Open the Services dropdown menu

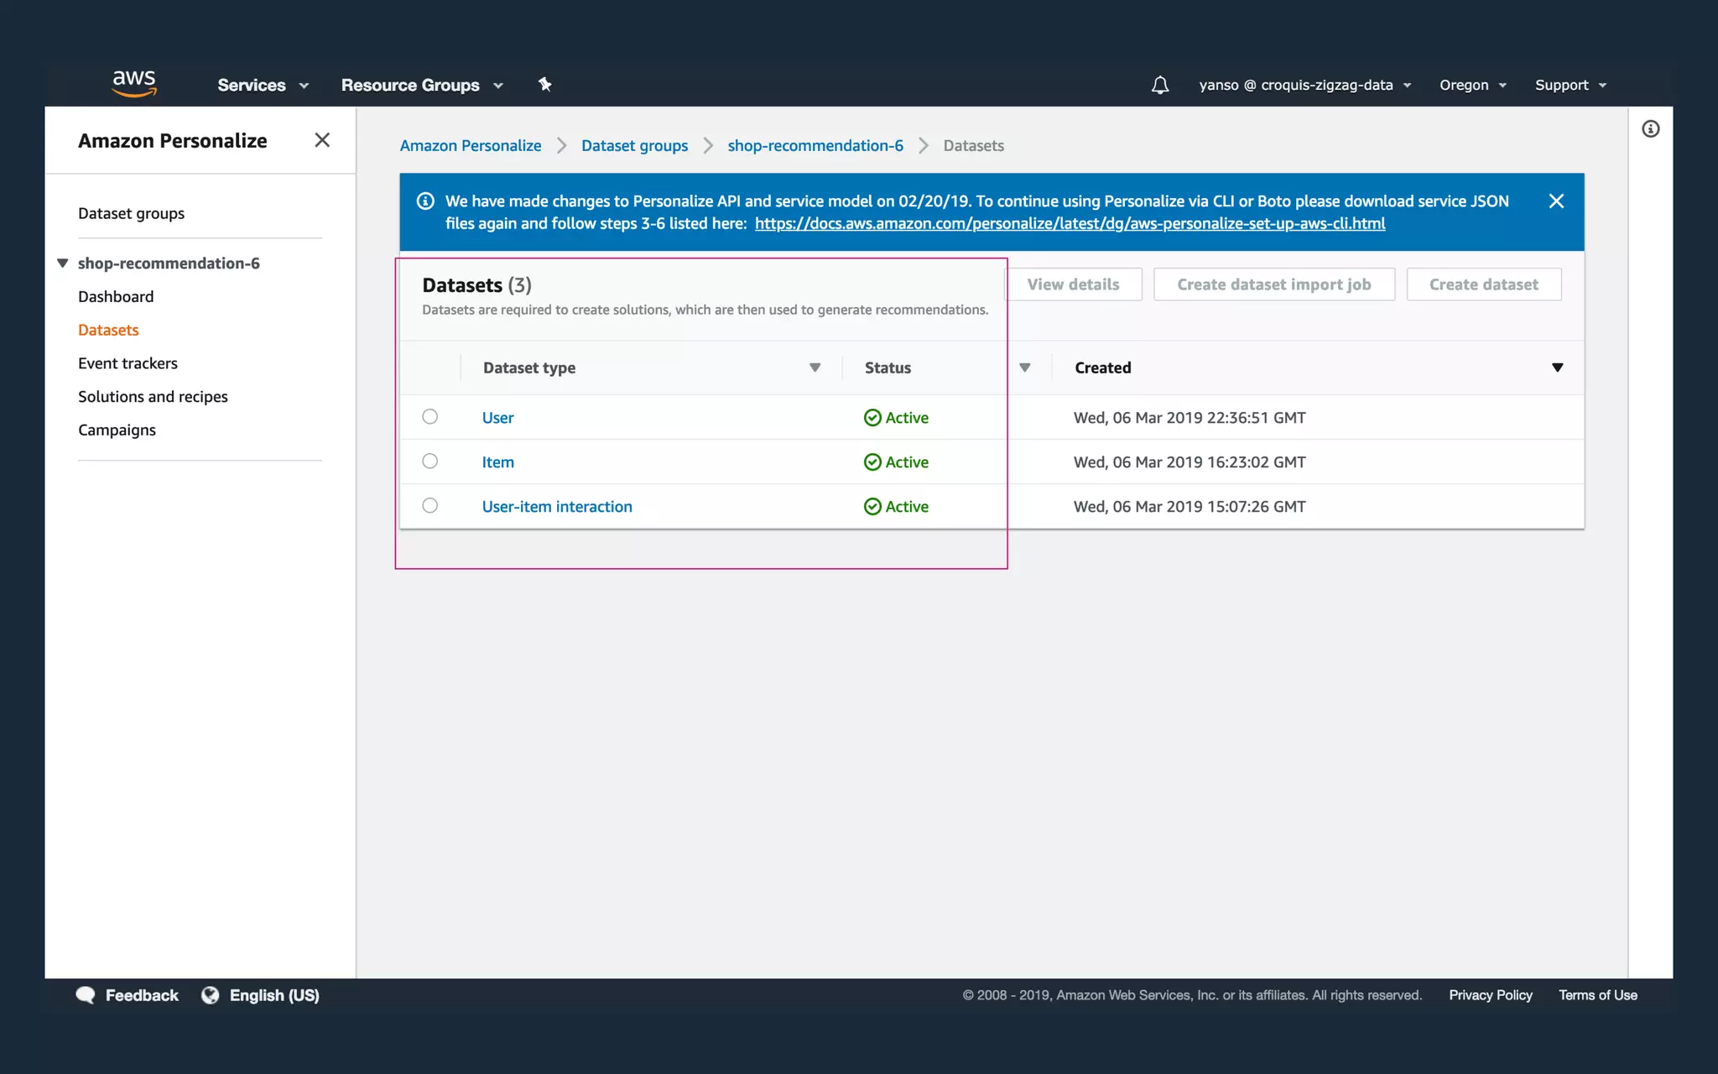click(263, 85)
